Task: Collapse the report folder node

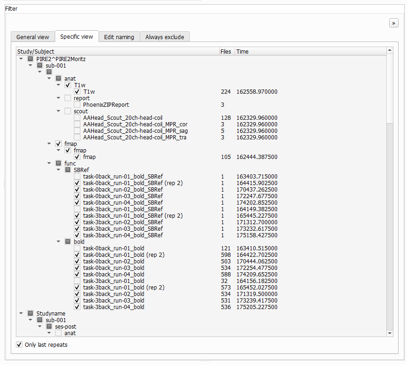Action: coord(58,98)
